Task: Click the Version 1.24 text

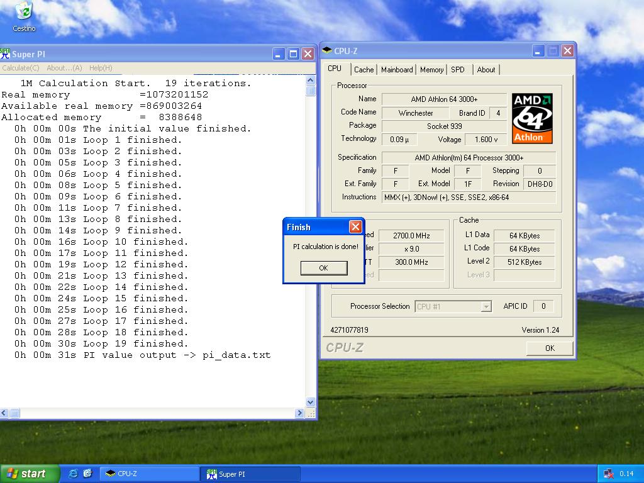Action: (x=540, y=330)
